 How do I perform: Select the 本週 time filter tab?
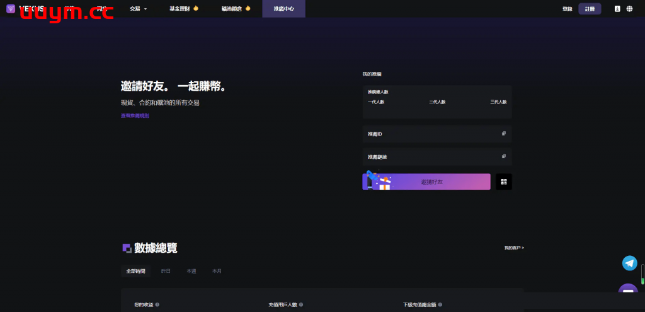coord(191,271)
